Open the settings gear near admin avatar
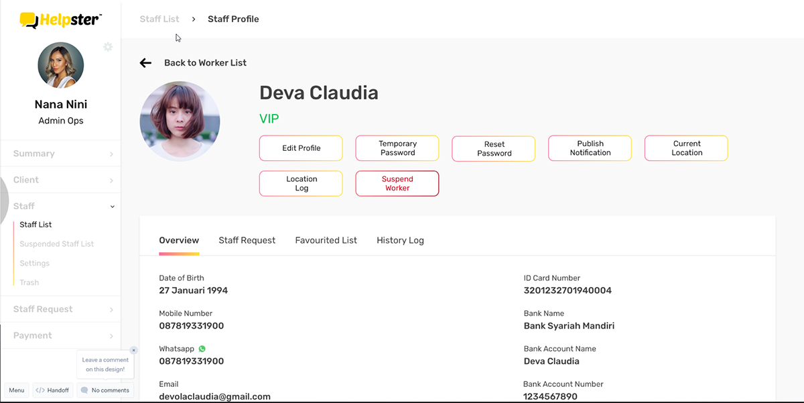This screenshot has height=403, width=804. click(x=108, y=47)
